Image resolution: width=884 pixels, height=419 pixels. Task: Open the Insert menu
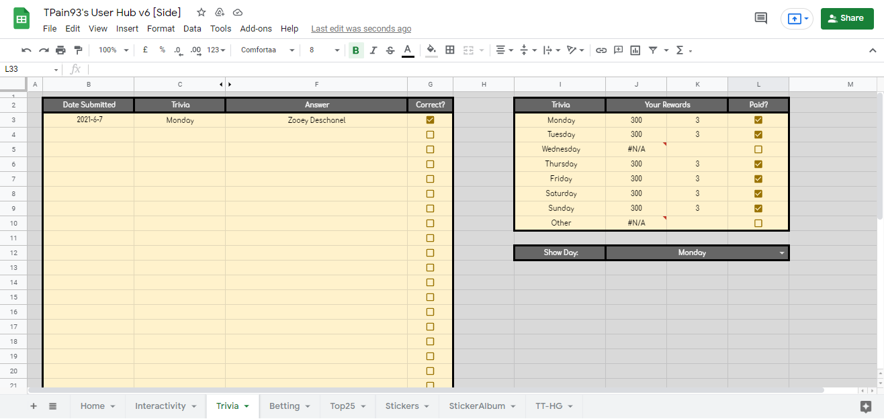[127, 29]
